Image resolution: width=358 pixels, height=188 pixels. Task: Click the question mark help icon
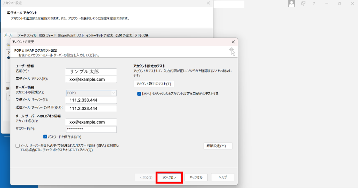point(314,3)
